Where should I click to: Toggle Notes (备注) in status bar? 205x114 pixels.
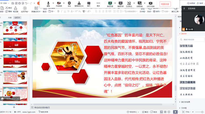pyautogui.click(x=145, y=112)
